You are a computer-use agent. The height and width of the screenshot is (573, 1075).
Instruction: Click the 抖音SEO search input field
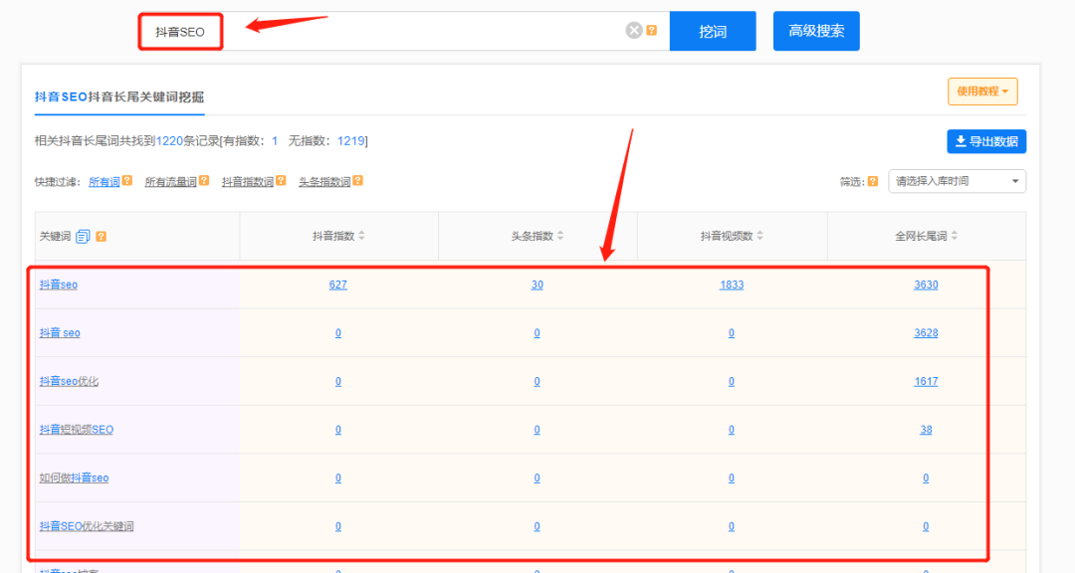[x=404, y=31]
